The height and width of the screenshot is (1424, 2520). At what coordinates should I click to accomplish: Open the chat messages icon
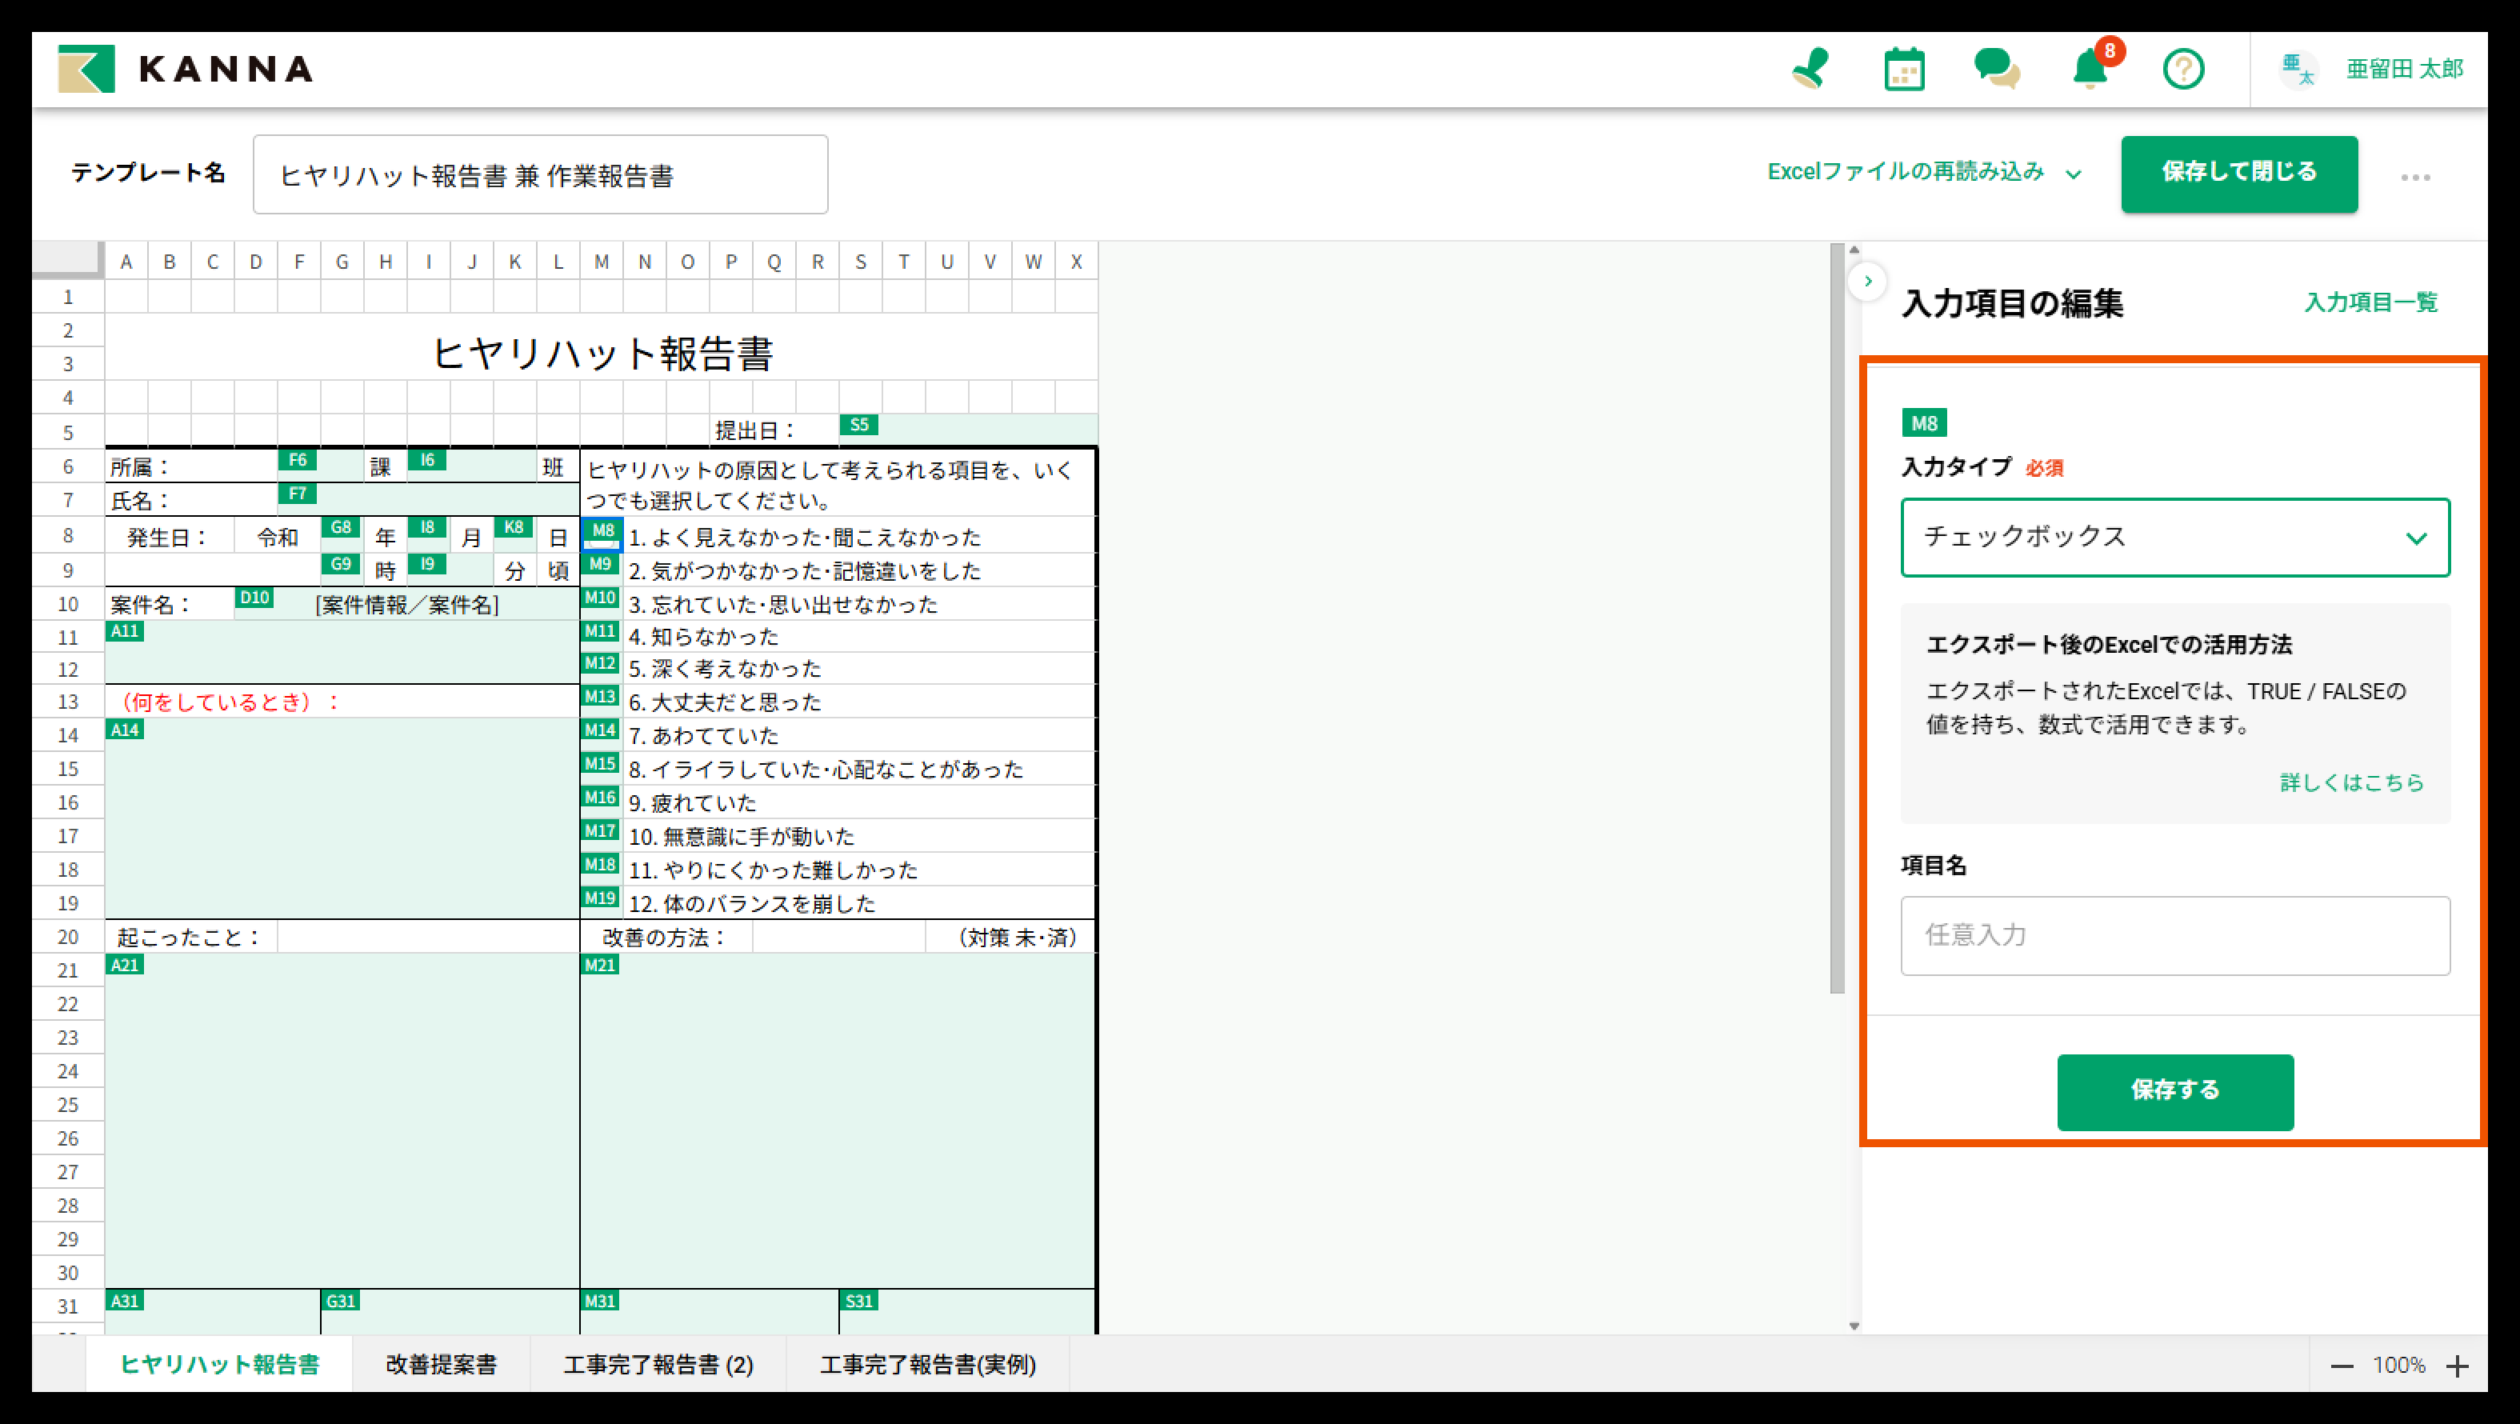pyautogui.click(x=1997, y=70)
